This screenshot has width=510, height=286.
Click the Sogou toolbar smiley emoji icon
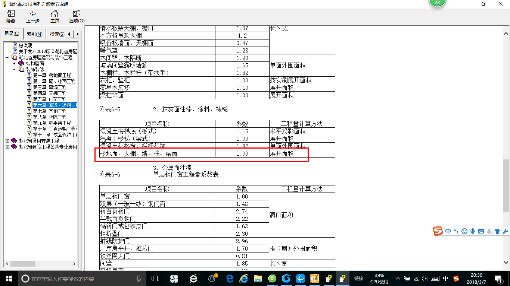point(464,231)
